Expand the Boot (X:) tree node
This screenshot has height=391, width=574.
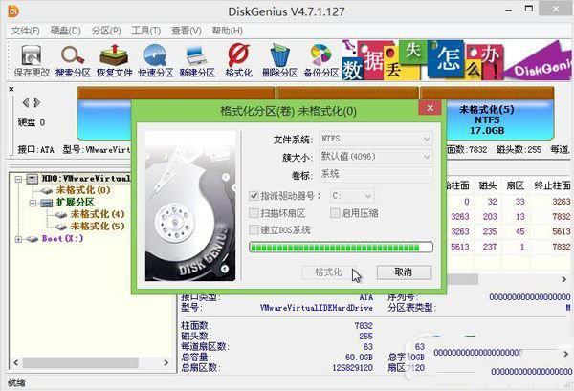(x=18, y=239)
